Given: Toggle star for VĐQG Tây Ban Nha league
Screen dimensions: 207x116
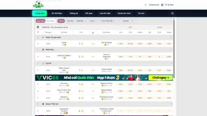Looking at the screenshot, I should (38, 37).
